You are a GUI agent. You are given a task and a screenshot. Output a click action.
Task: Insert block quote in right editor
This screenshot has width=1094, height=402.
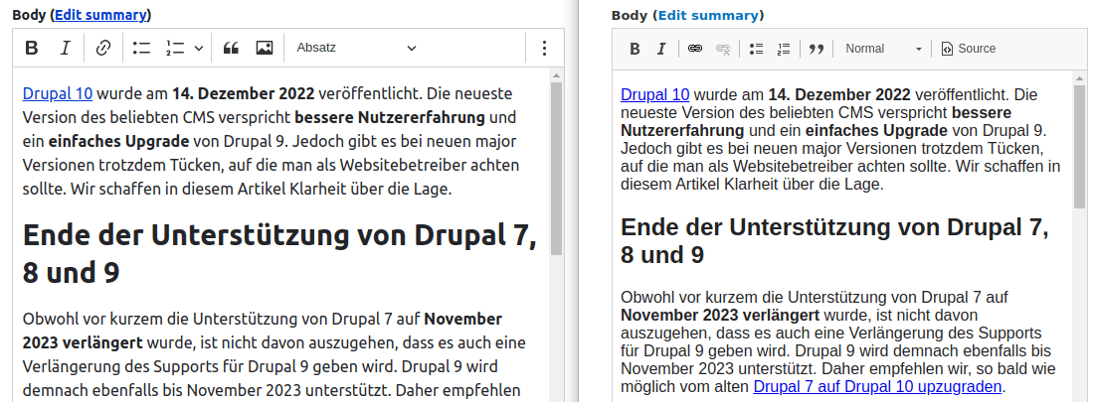click(817, 49)
